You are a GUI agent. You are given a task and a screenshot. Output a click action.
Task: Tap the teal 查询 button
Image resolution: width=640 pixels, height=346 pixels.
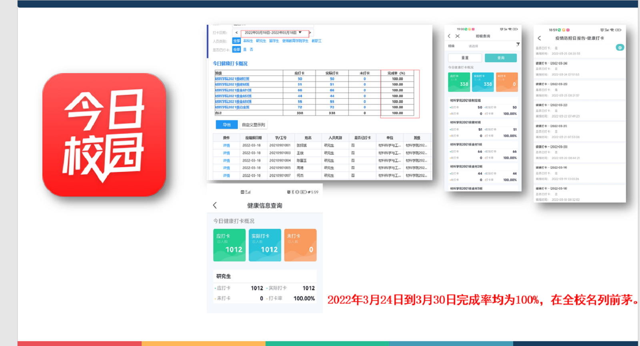[500, 58]
